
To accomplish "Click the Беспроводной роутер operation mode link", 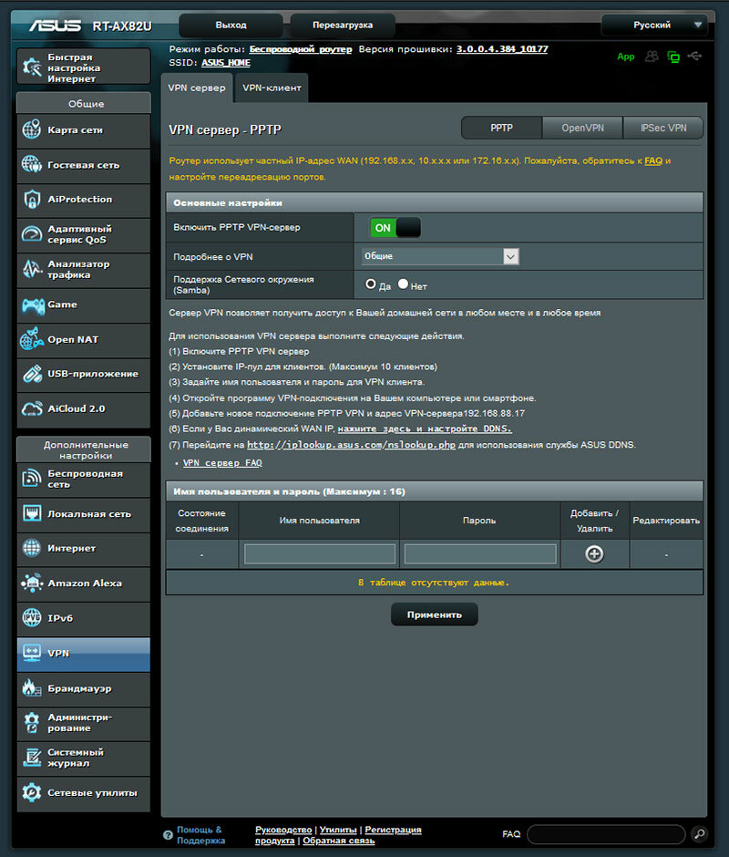I will (x=301, y=49).
